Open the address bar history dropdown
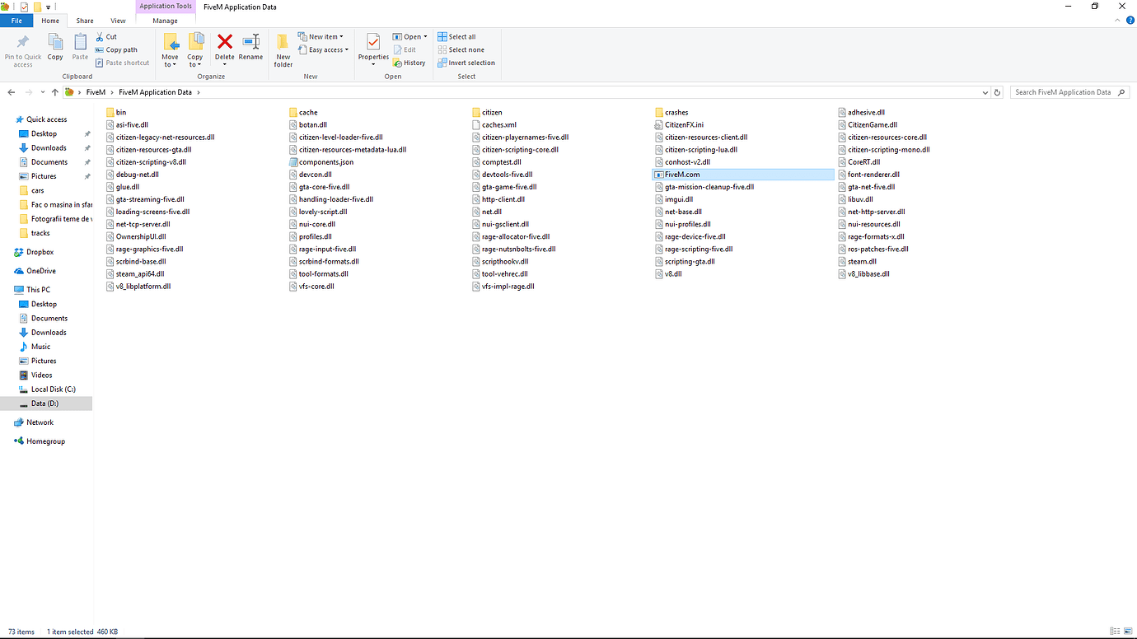 pos(985,92)
